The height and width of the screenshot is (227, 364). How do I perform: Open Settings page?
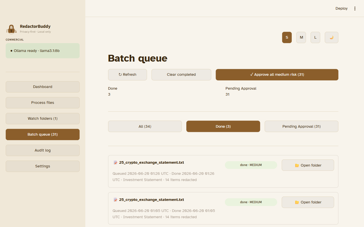point(43,166)
